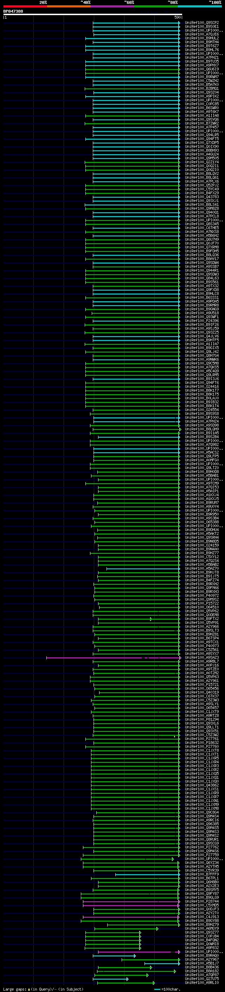Click the purple ~60% identity legend segment
Screen dimensions: 225x992
coord(113,6)
